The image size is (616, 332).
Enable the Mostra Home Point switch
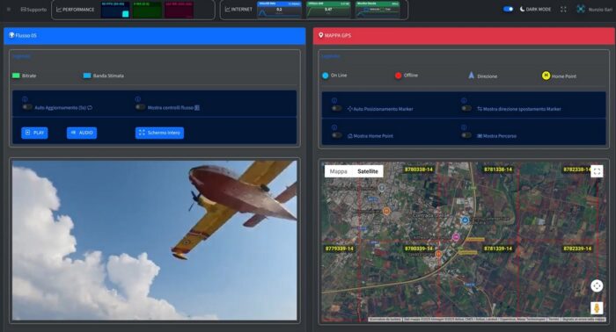pos(337,135)
